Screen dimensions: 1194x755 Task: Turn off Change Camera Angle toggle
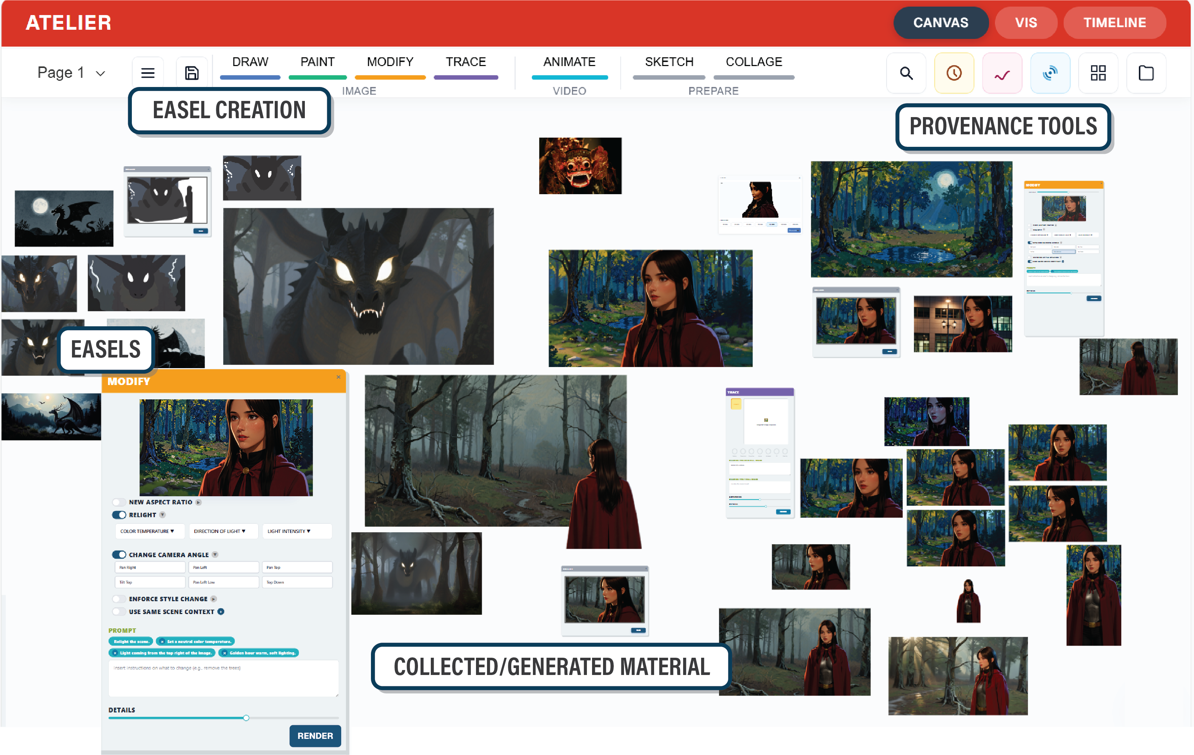tap(119, 554)
